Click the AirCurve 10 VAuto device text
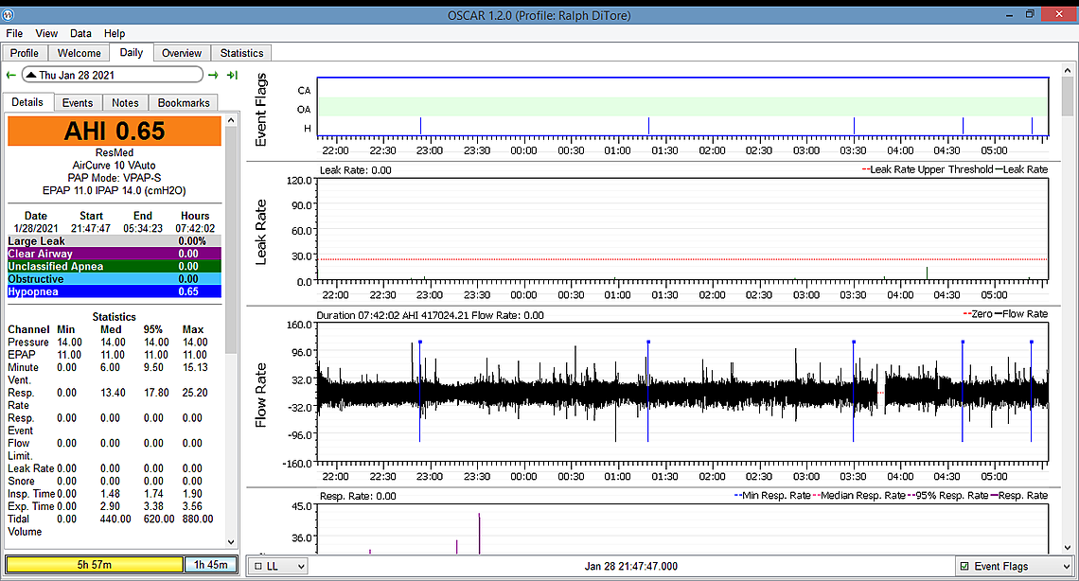The width and height of the screenshot is (1079, 581). point(115,165)
